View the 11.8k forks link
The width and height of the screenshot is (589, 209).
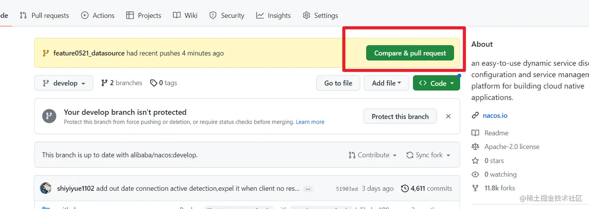pyautogui.click(x=499, y=188)
